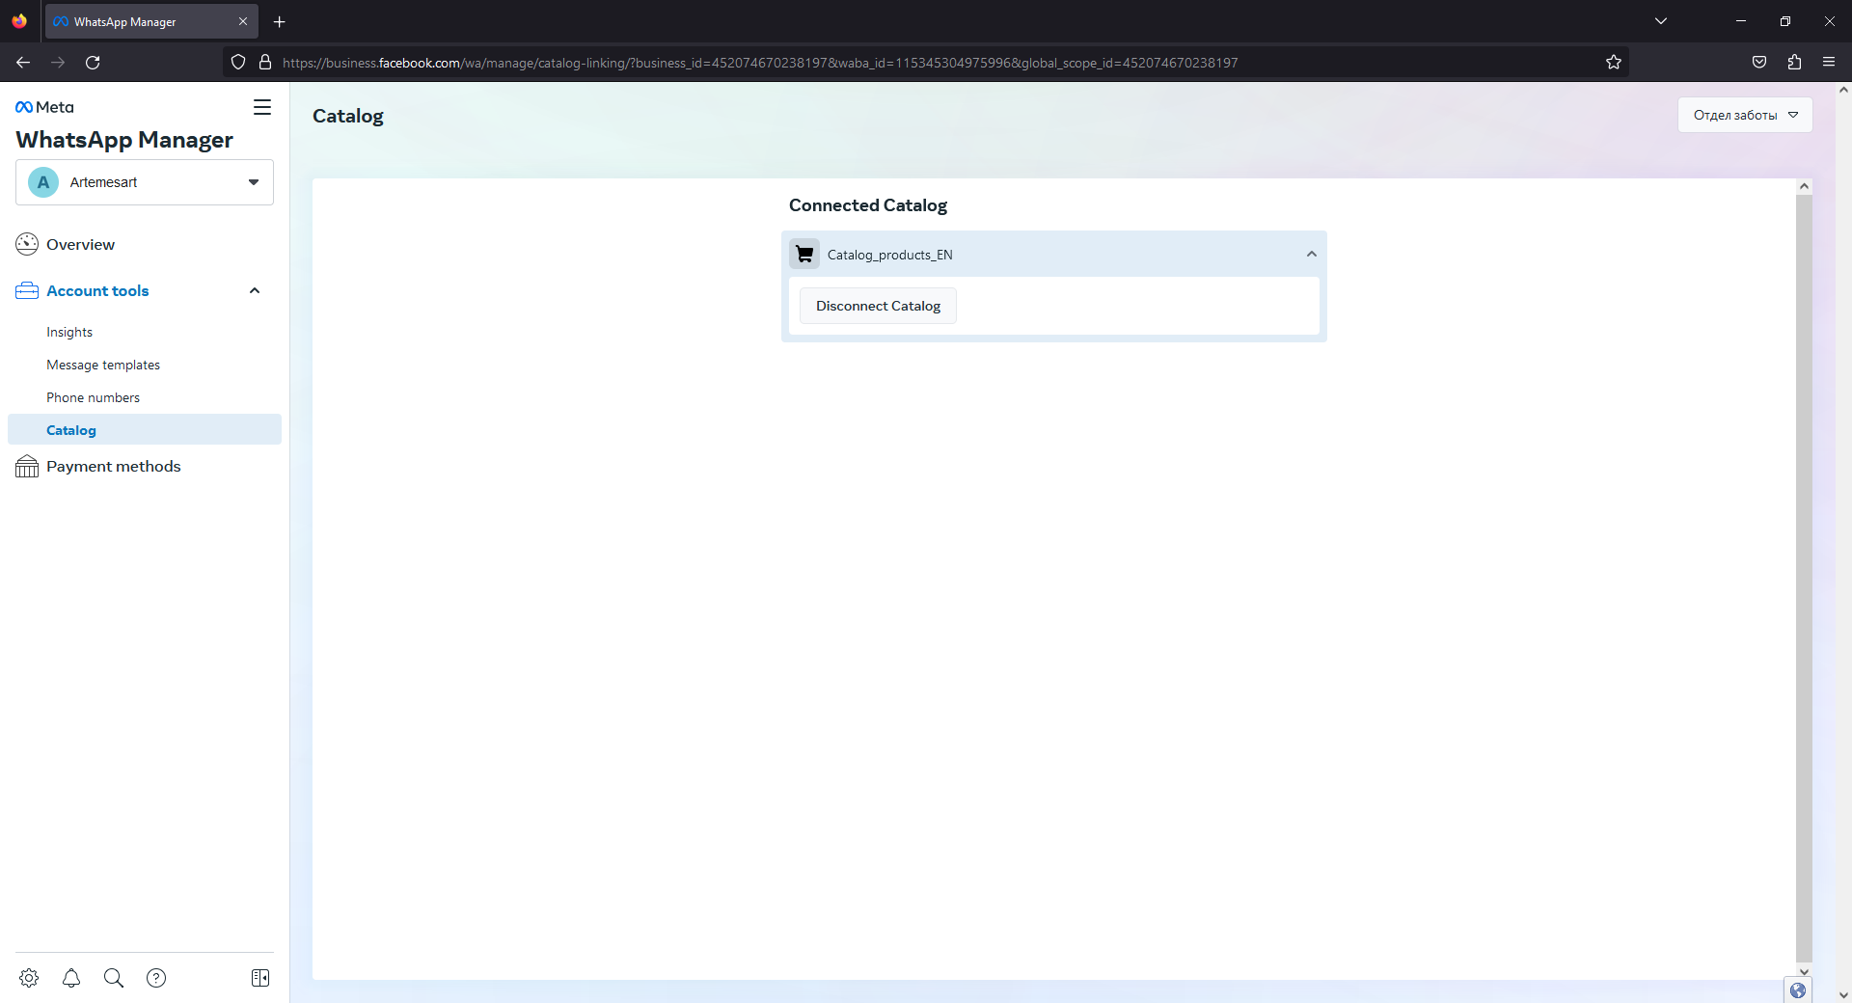Click the catalog panel scrollbar
The image size is (1852, 1003).
(1804, 579)
